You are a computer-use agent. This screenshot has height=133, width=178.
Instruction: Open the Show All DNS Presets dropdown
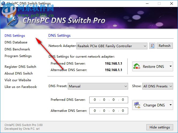coord(158,86)
